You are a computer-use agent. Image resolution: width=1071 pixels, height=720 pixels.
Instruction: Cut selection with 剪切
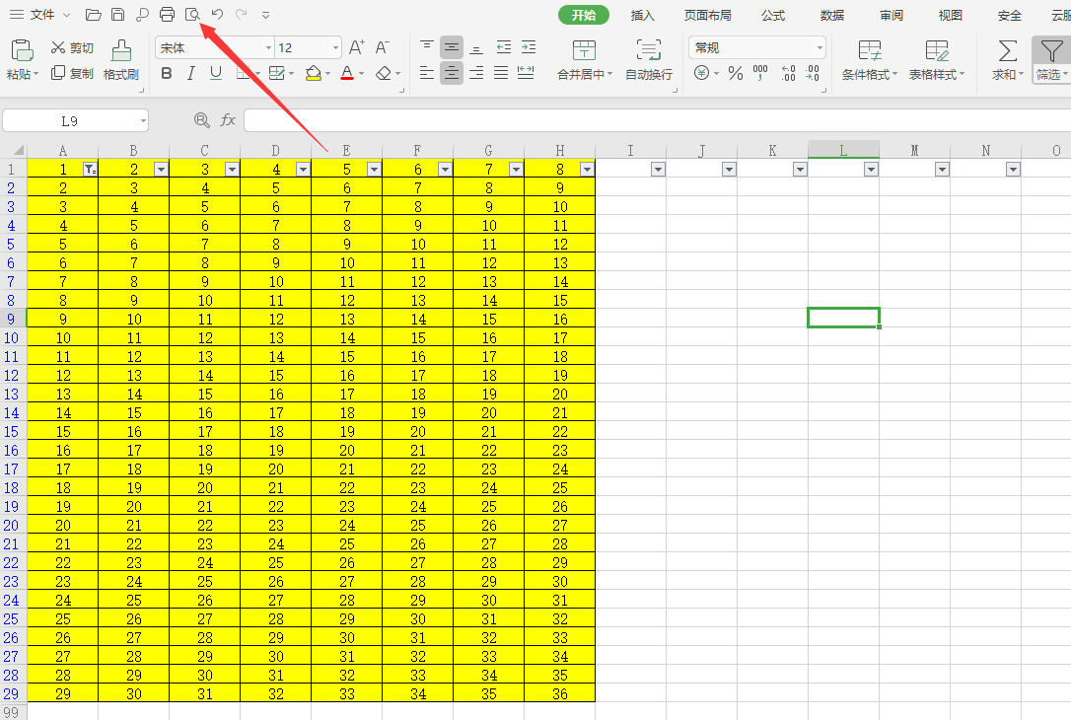pos(72,47)
